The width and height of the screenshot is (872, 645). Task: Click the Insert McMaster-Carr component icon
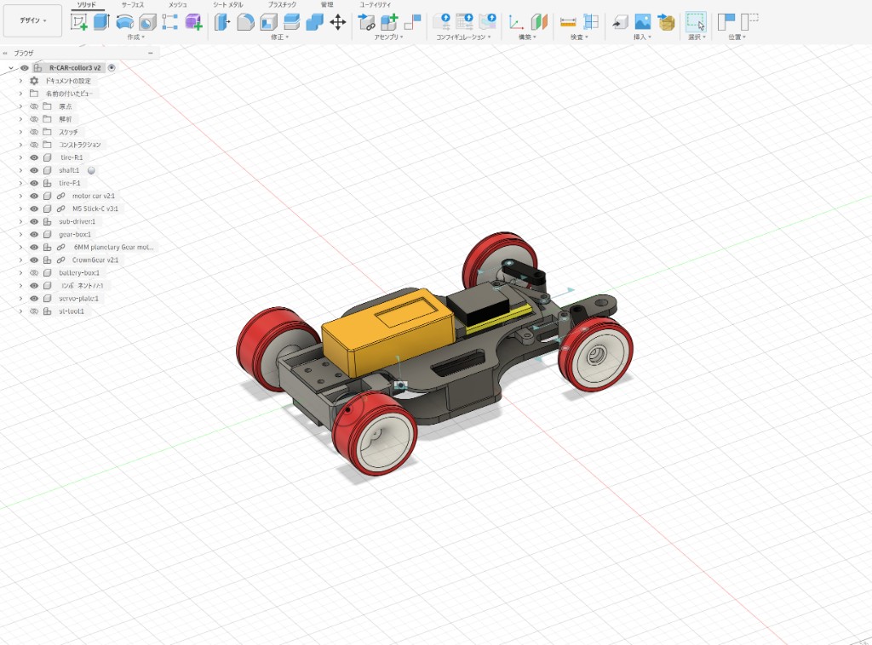pyautogui.click(x=666, y=22)
